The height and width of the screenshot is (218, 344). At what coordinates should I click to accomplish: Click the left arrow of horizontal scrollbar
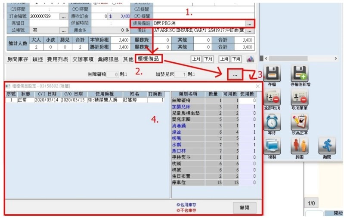[x=266, y=58]
